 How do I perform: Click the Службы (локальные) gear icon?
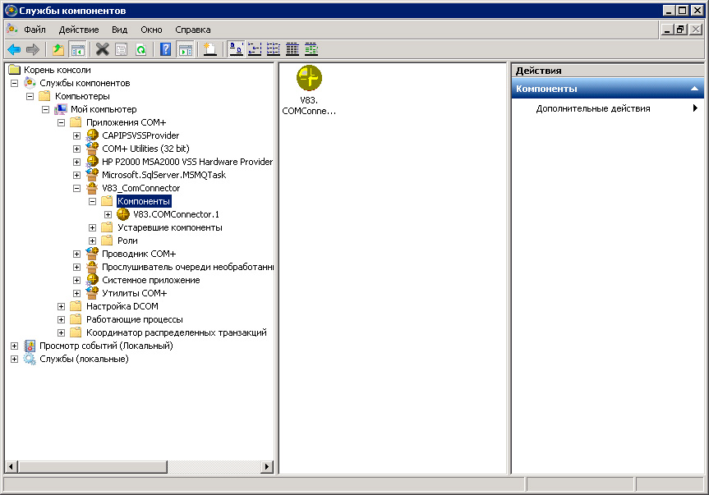[x=30, y=359]
